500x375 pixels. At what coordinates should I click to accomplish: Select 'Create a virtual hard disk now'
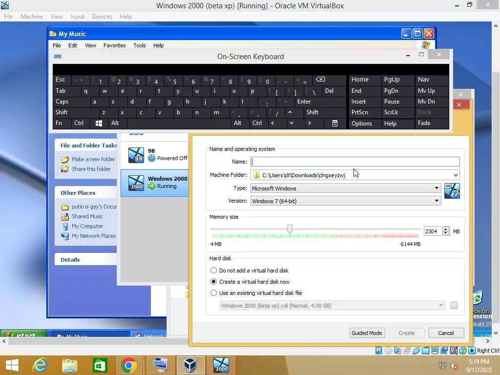tap(250, 282)
